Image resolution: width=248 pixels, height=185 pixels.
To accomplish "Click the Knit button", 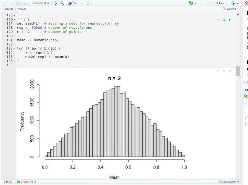I will point(73,3).
